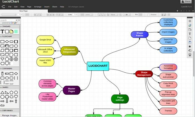Click the line color swatch
This screenshot has height=117, width=195.
pos(82,15)
